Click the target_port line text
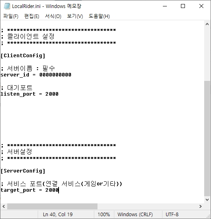The height and width of the screenshot is (219, 211). click(x=29, y=190)
